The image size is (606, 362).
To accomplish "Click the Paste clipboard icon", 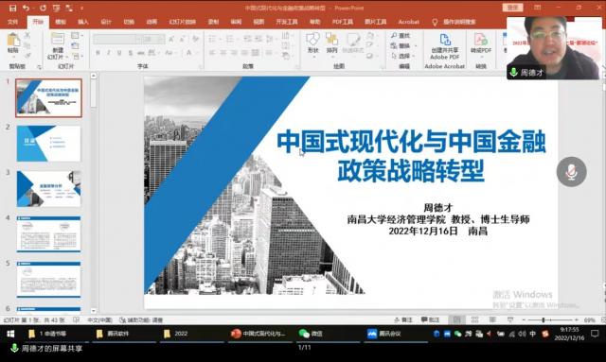I will [12, 40].
